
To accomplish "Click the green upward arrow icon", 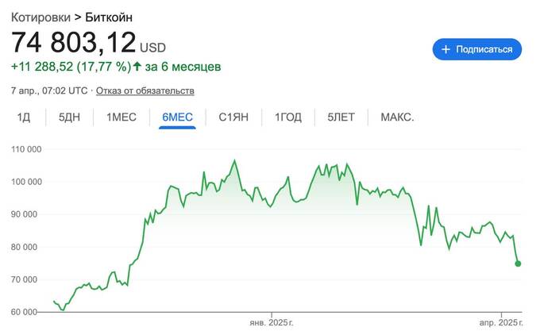I will [137, 66].
